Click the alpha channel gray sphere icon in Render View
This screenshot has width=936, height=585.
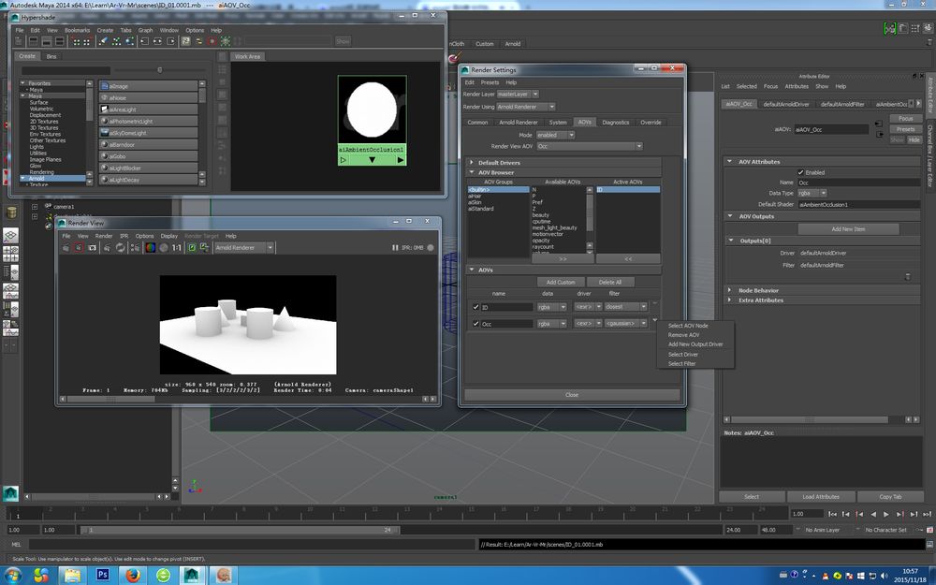click(x=164, y=248)
